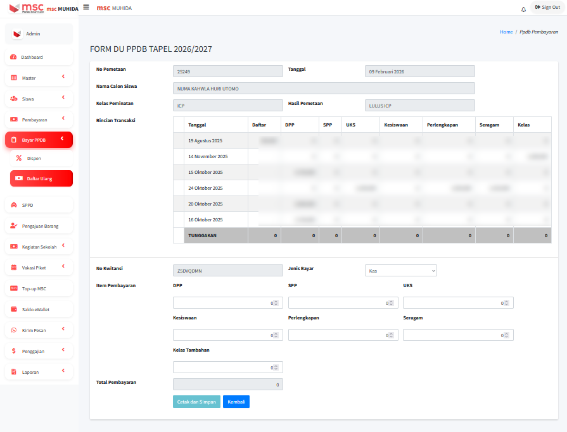Click the Dashboard gauge icon
567x432 pixels.
[13, 57]
